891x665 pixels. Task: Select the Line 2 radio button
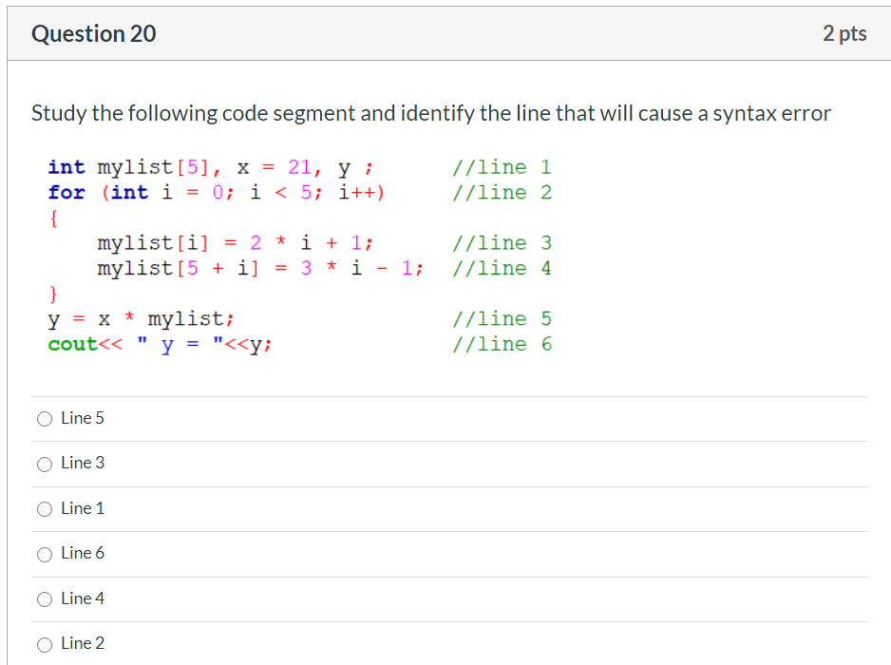click(45, 643)
